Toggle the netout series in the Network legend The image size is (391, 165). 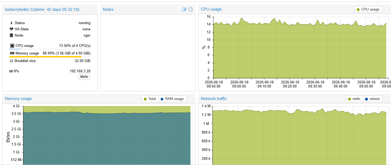tap(373, 99)
